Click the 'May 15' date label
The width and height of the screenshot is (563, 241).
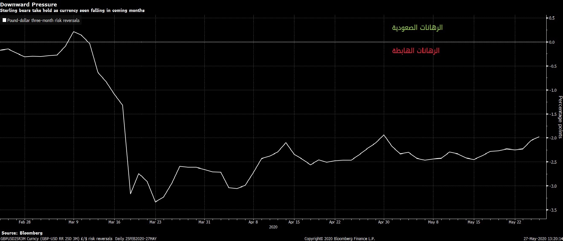coord(474,222)
